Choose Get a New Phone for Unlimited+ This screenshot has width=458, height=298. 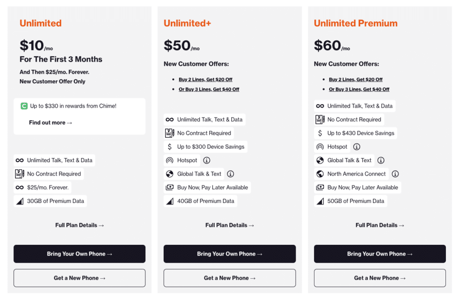click(229, 278)
